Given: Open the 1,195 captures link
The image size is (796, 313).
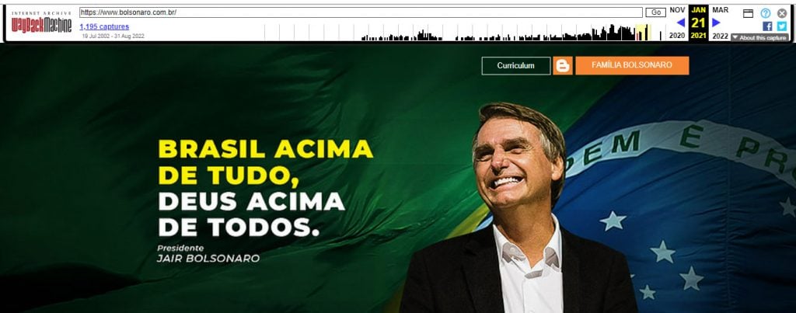Looking at the screenshot, I should click(x=104, y=26).
